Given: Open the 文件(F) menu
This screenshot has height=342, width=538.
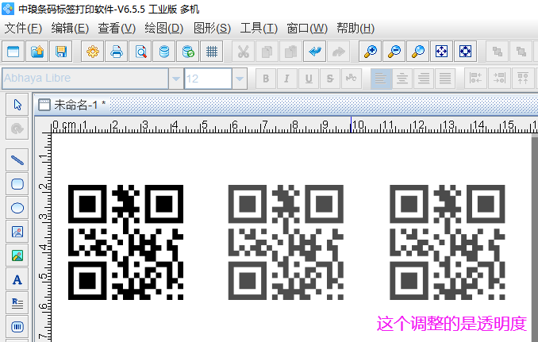Looking at the screenshot, I should click(x=23, y=29).
